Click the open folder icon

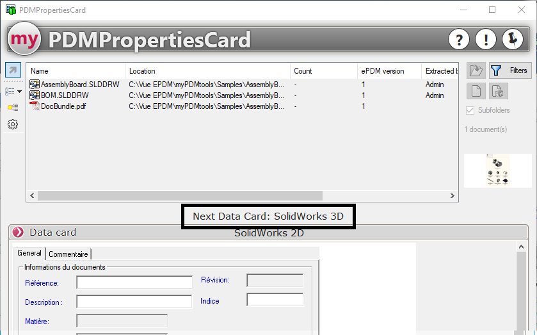476,70
